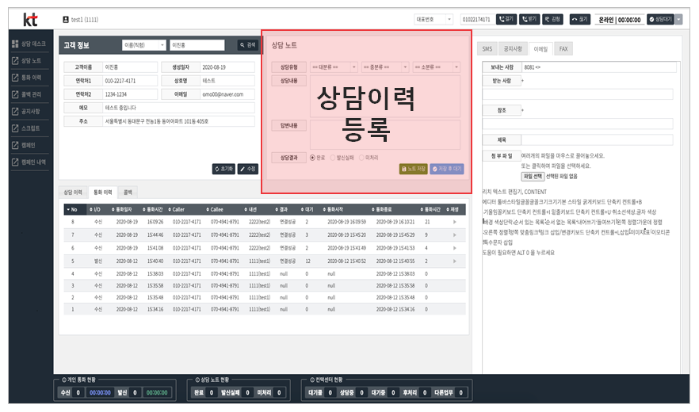Open 상담 데스크 in the sidebar
The image size is (699, 412).
click(x=29, y=44)
